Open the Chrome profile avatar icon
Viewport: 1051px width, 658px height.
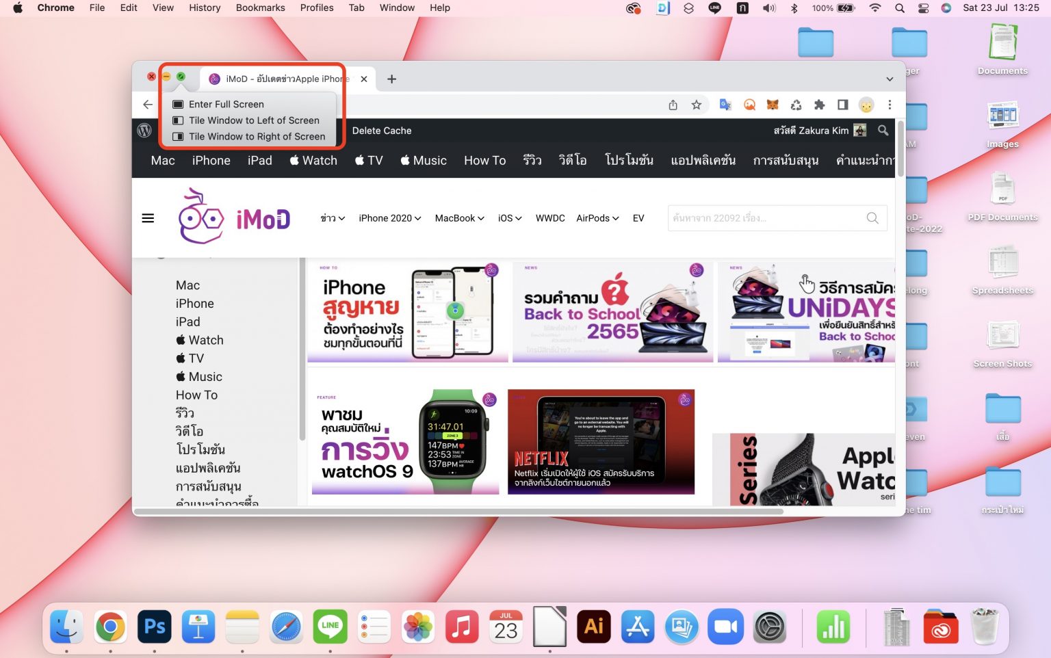867,105
